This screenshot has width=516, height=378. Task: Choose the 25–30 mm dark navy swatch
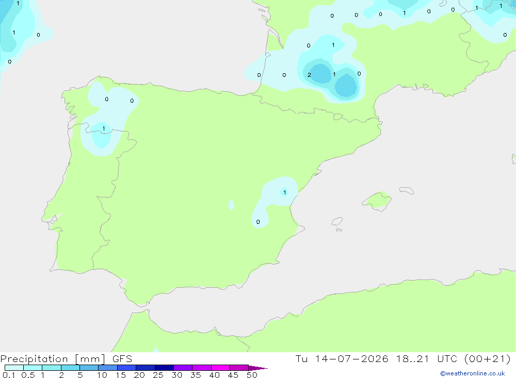(164, 368)
